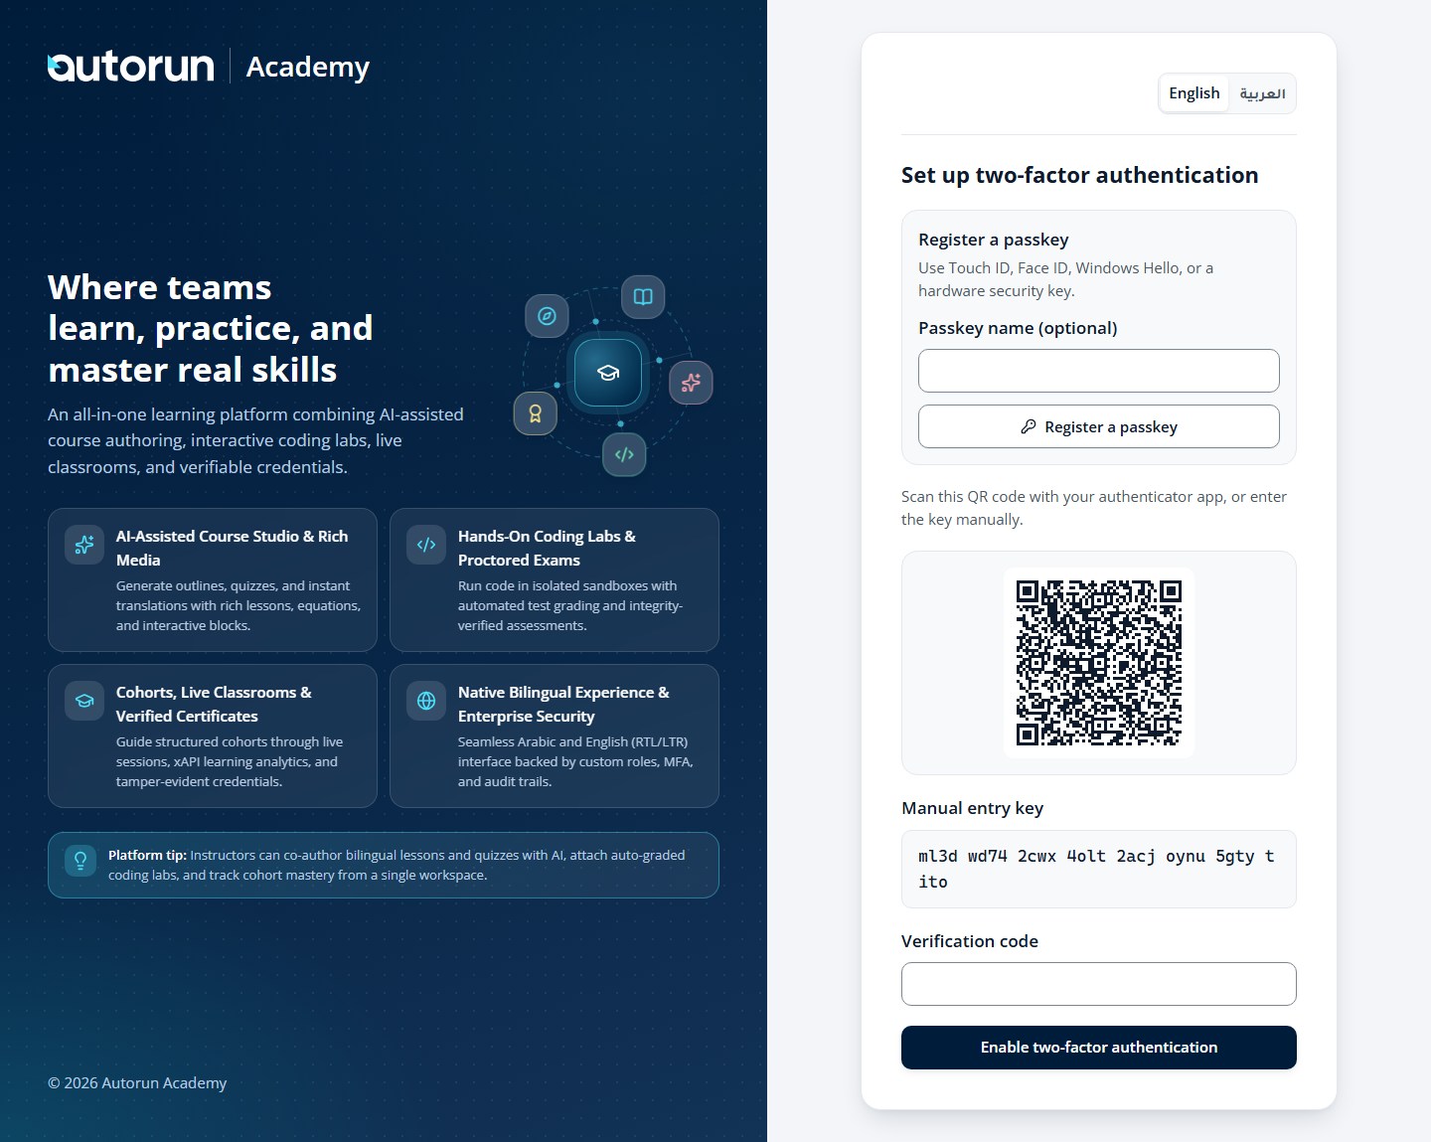
Task: Click the Platform tip text
Action: 397,865
